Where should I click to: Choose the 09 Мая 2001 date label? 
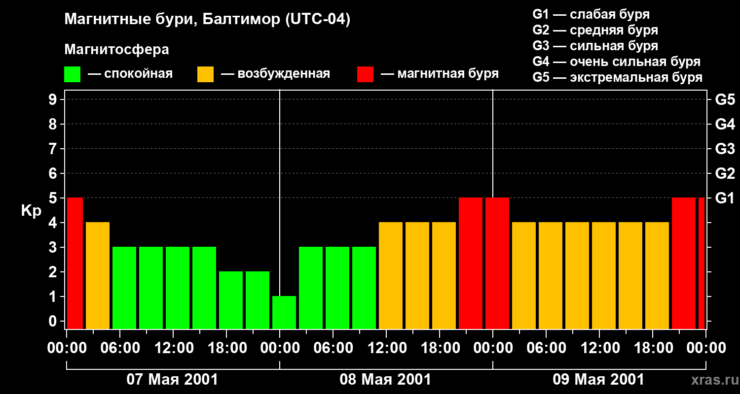[598, 380]
